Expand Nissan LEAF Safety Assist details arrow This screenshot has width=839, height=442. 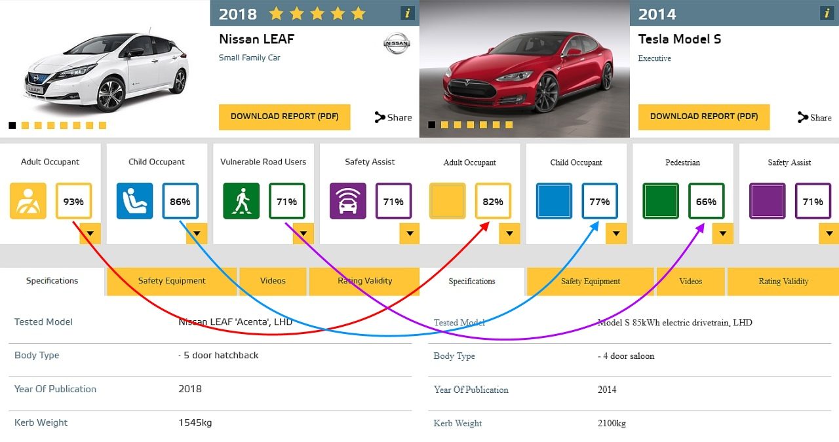click(x=410, y=234)
